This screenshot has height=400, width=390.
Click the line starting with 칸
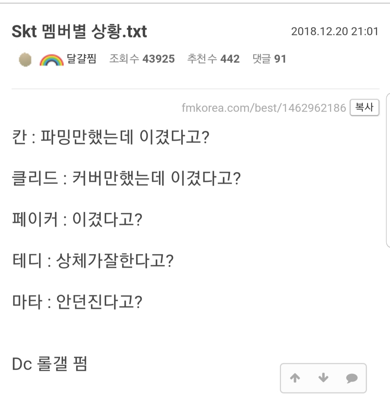tap(111, 137)
